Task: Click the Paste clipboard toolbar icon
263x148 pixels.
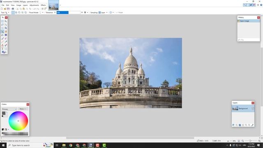Action: pos(24,9)
